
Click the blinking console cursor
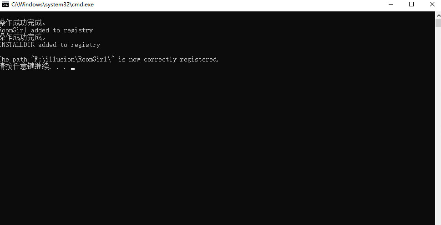(73, 68)
